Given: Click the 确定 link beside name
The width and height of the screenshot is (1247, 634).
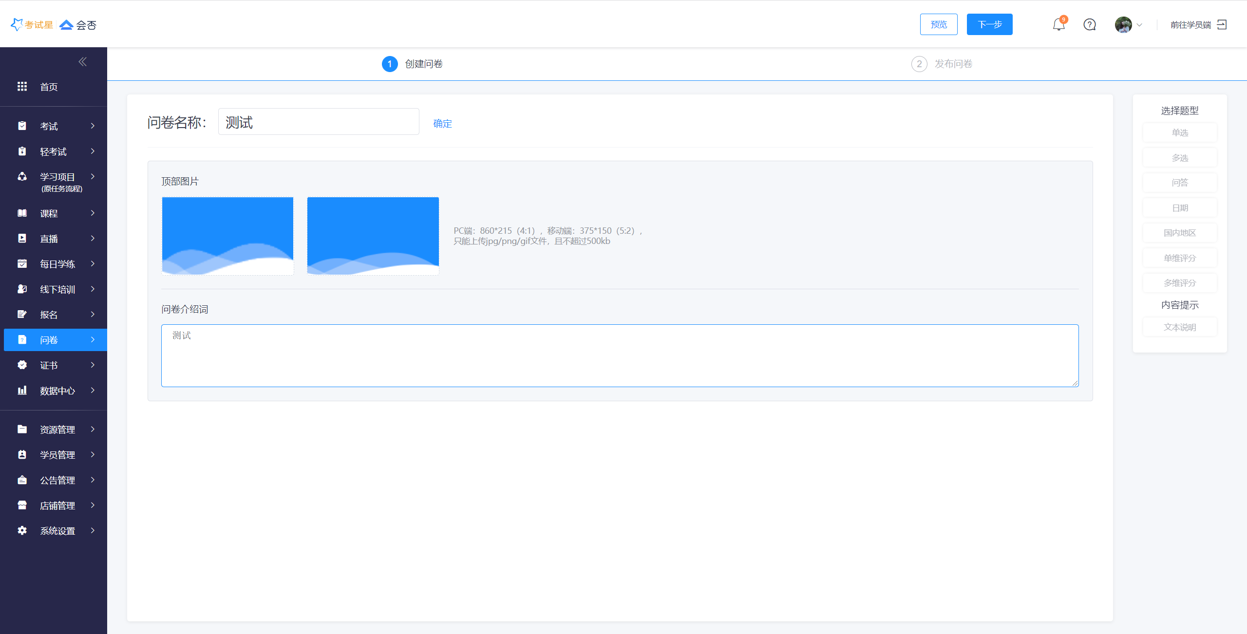Looking at the screenshot, I should point(442,124).
